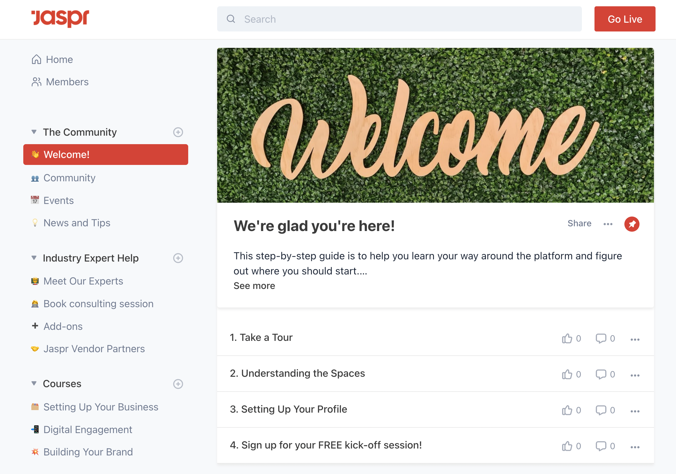This screenshot has width=676, height=474.
Task: Expand post with See more
Action: point(254,286)
